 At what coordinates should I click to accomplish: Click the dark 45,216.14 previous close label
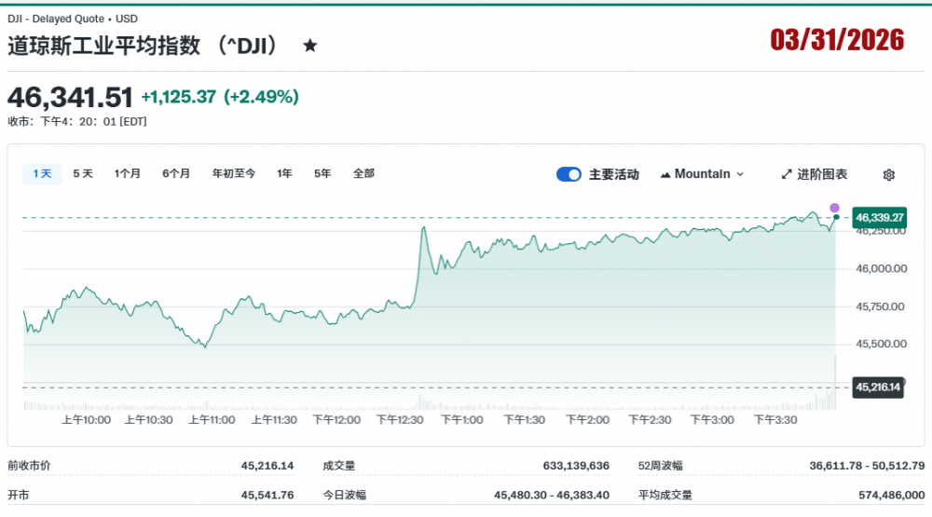pos(878,387)
